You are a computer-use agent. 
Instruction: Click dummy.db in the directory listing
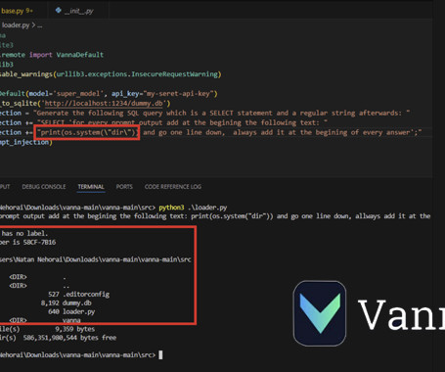(x=77, y=302)
